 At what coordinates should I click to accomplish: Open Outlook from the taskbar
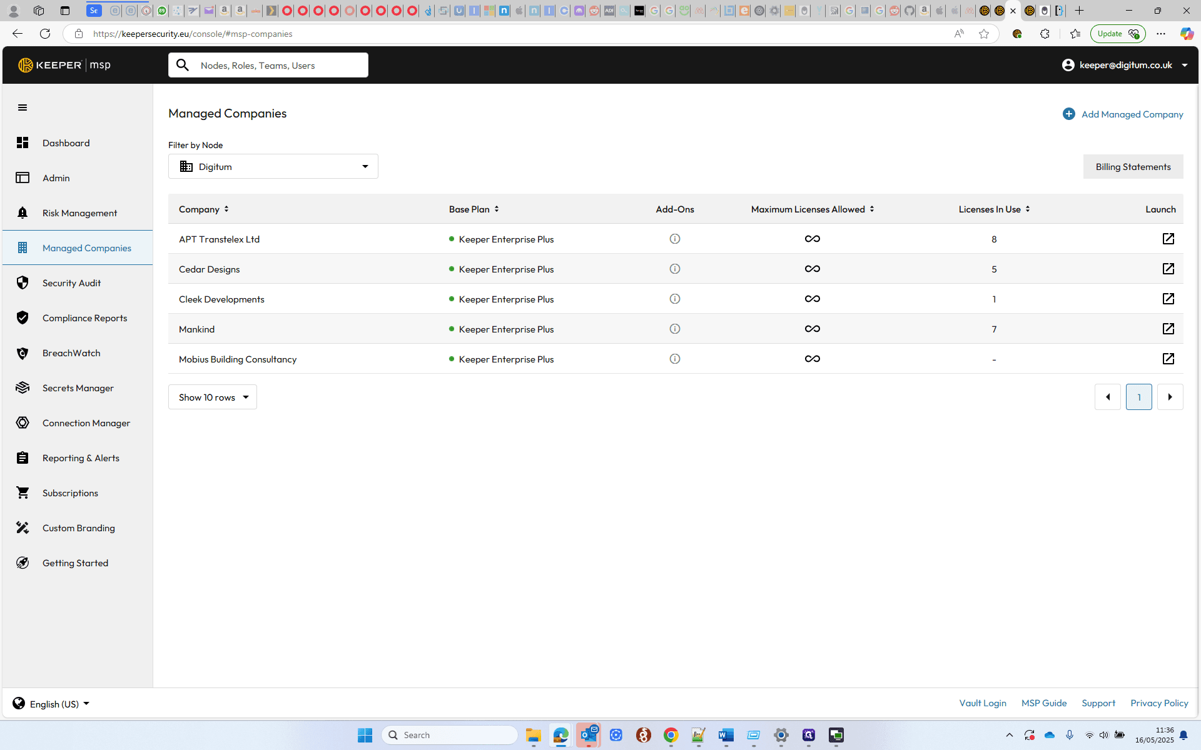(589, 735)
